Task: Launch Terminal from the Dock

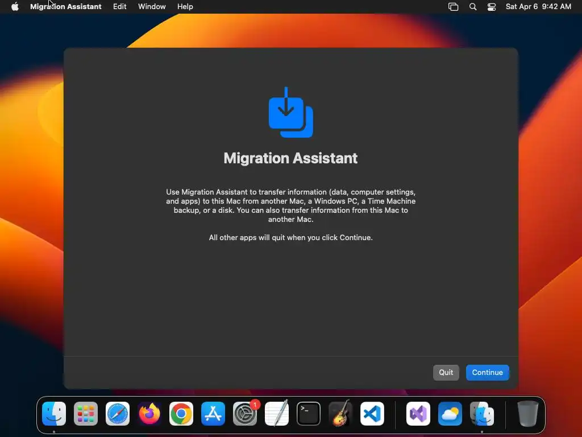Action: point(309,414)
